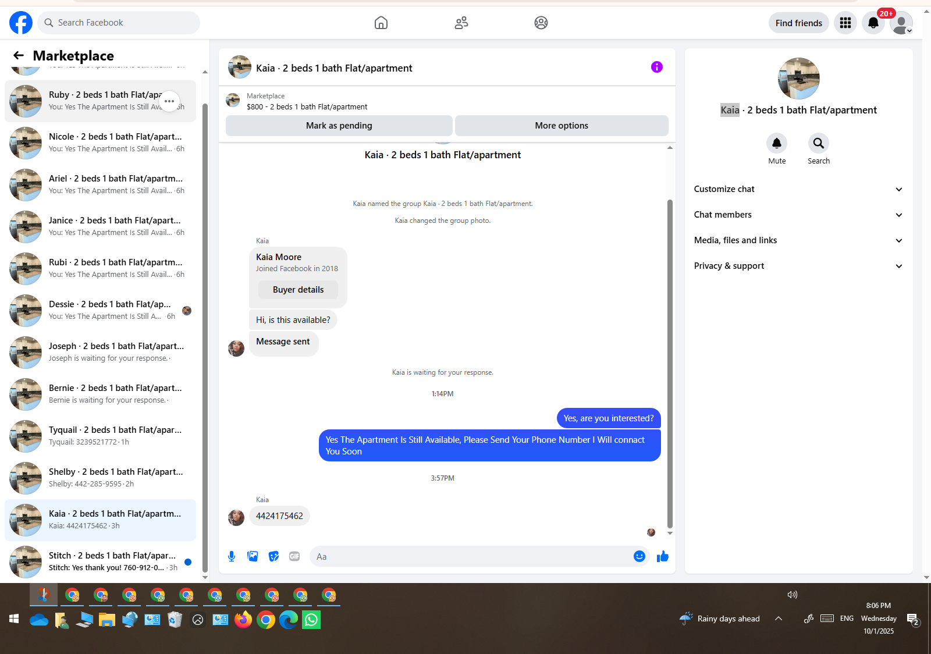The height and width of the screenshot is (654, 931).
Task: Open Dessie's apartment conversation
Action: pos(100,311)
